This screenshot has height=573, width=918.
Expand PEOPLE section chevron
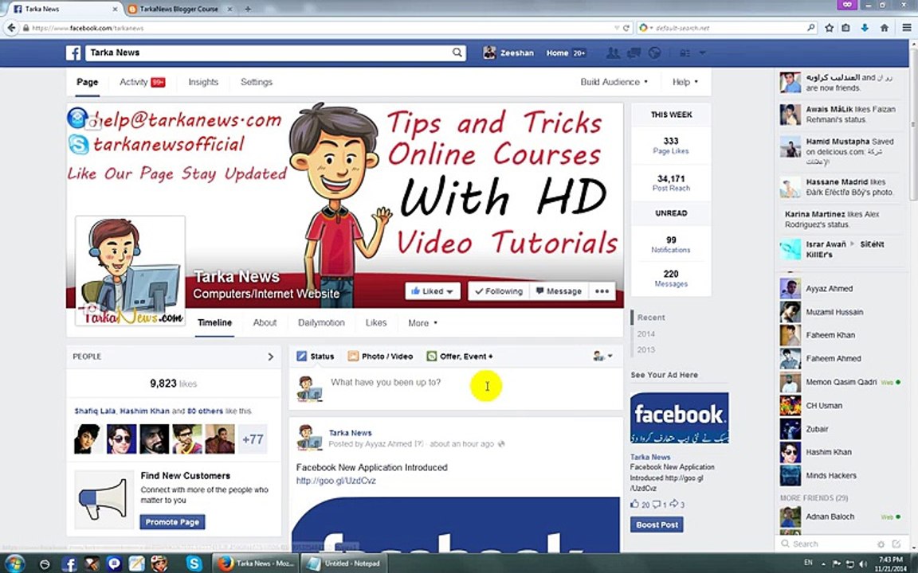coord(270,357)
